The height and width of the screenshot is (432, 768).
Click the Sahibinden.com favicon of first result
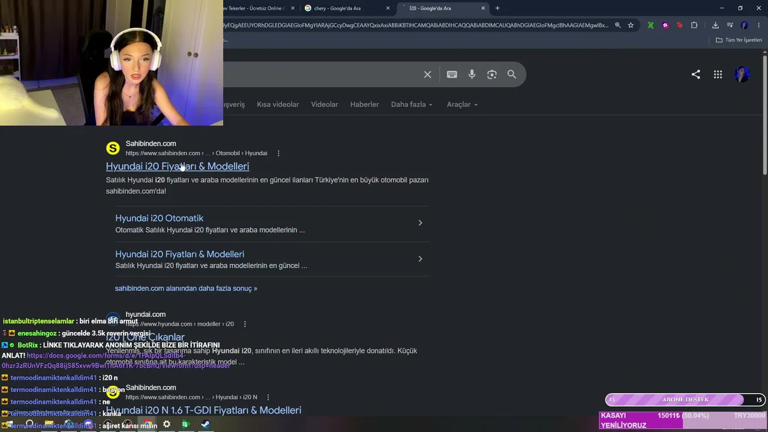(113, 148)
